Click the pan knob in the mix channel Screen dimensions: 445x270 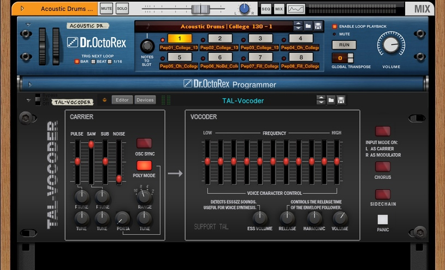point(244,9)
